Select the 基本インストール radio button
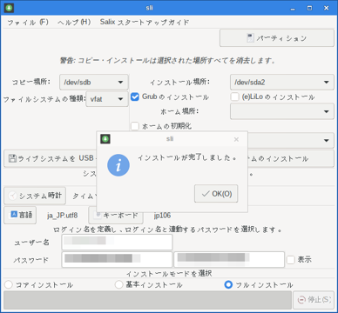Image resolution: width=338 pixels, height=313 pixels. (118, 285)
